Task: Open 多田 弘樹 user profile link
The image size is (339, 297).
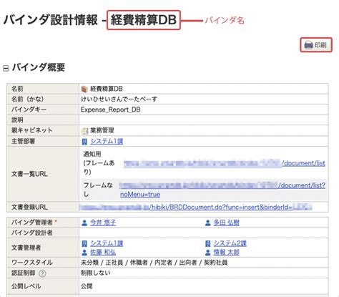Action: [226, 223]
